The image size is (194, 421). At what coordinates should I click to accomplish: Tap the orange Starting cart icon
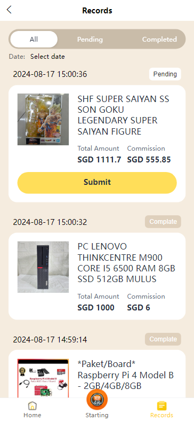tap(97, 400)
